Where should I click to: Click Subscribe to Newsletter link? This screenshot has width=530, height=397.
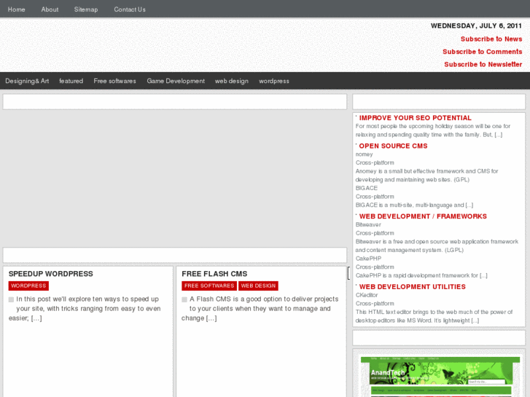pyautogui.click(x=483, y=64)
